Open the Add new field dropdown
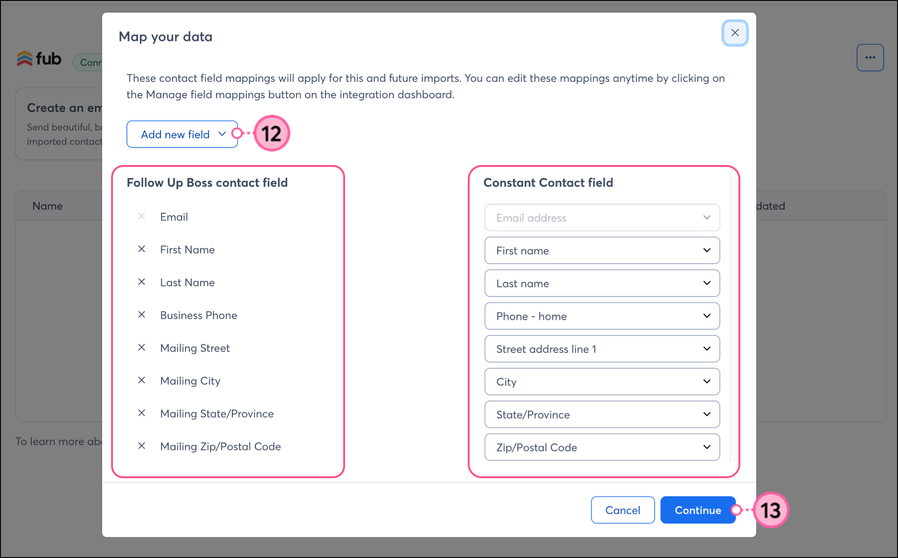Screen dimensions: 898x558 tap(182, 134)
